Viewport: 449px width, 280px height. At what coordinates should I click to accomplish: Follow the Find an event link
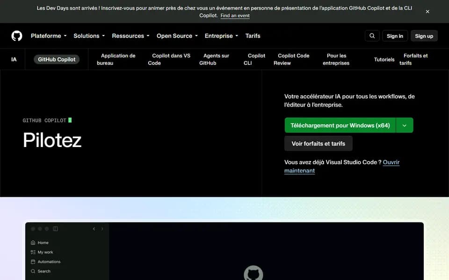[x=235, y=16]
